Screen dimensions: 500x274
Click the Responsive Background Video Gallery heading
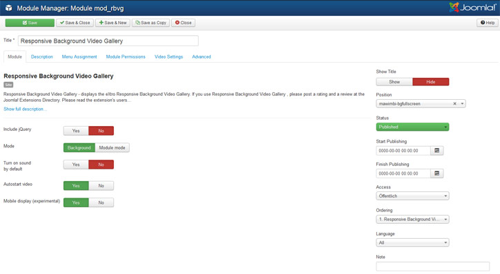pyautogui.click(x=58, y=76)
